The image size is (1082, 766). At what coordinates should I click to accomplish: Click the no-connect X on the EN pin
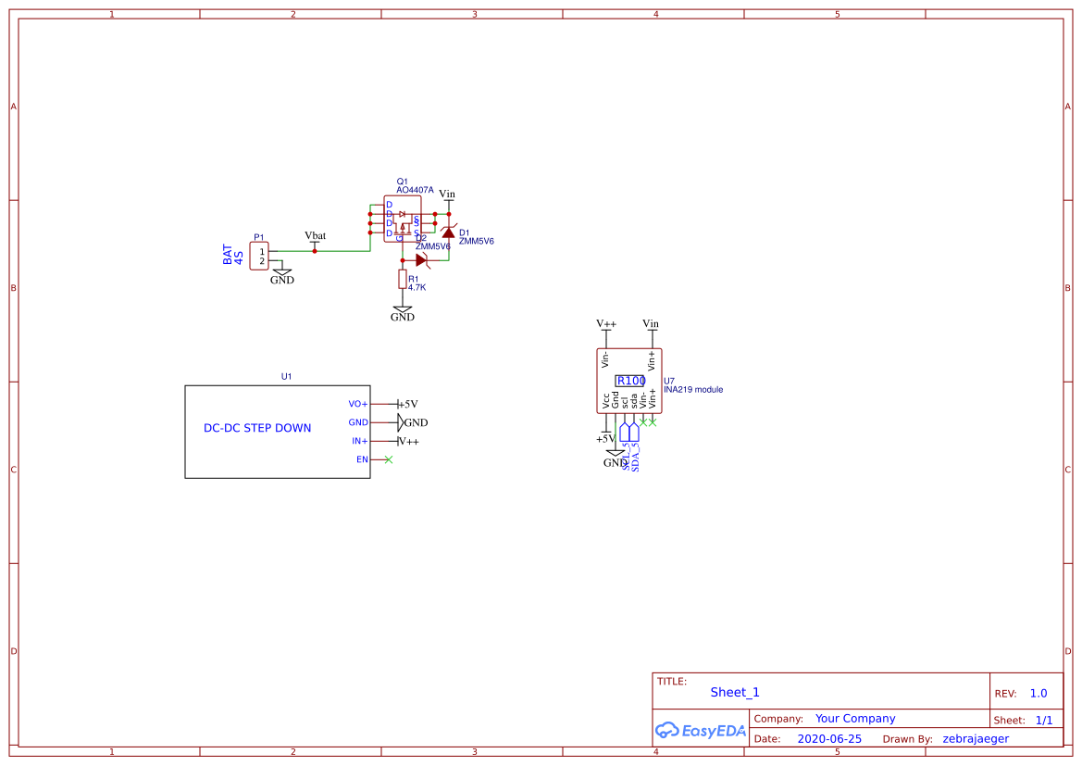390,459
